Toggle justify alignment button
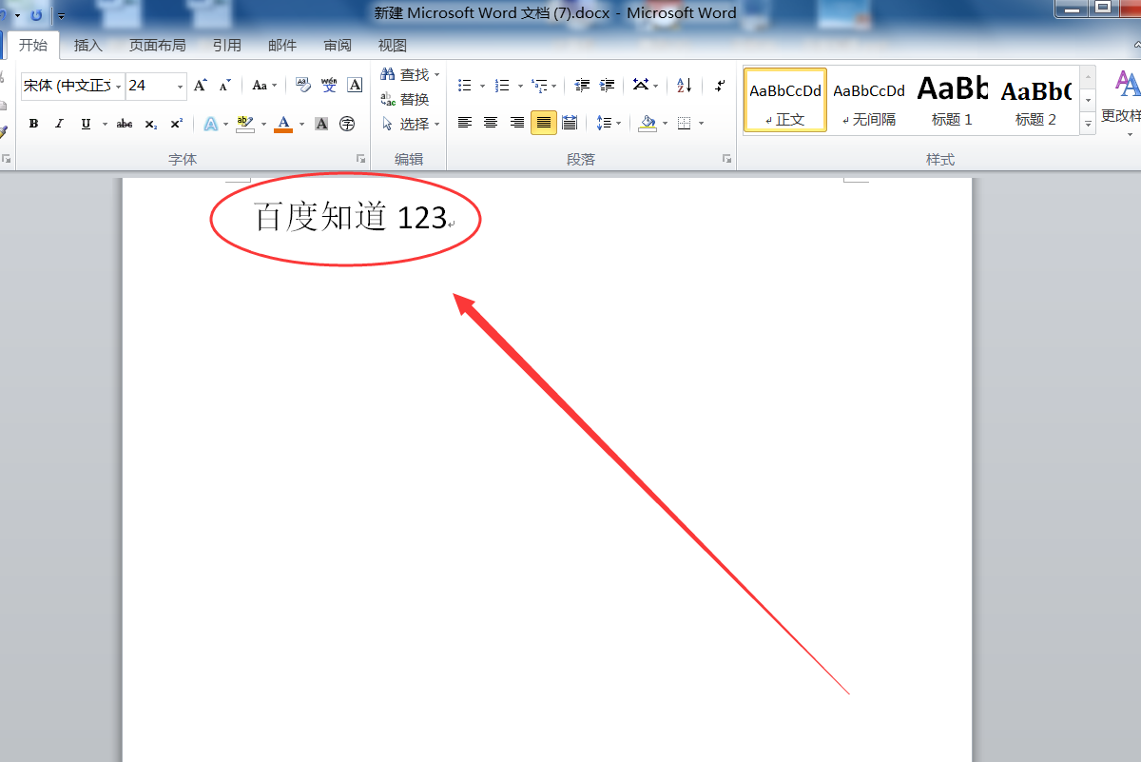Screen dimensions: 1141x762 pyautogui.click(x=544, y=123)
